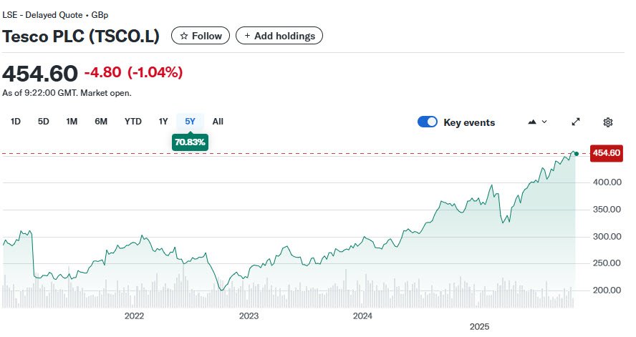636x337 pixels.
Task: Toggle the Key events switch
Action: coord(428,122)
